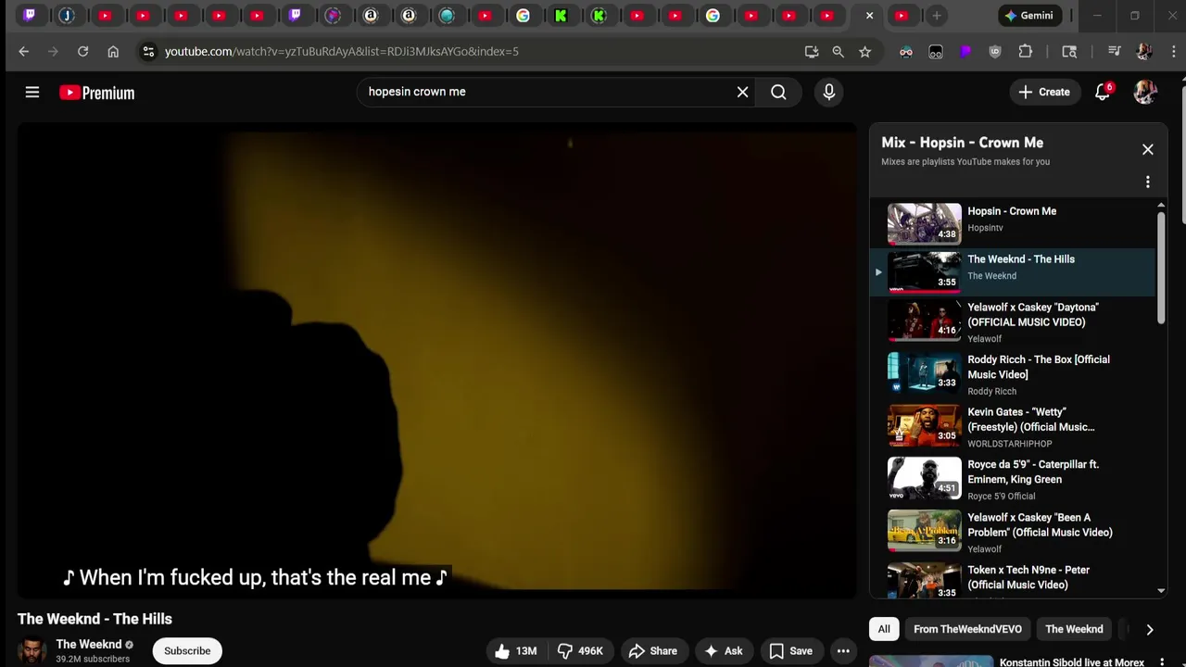Image resolution: width=1186 pixels, height=667 pixels.
Task: Play Roddy Ricch - The Box video
Action: 1015,373
